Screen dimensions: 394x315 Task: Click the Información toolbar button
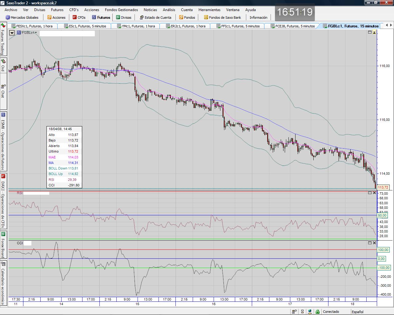[258, 18]
